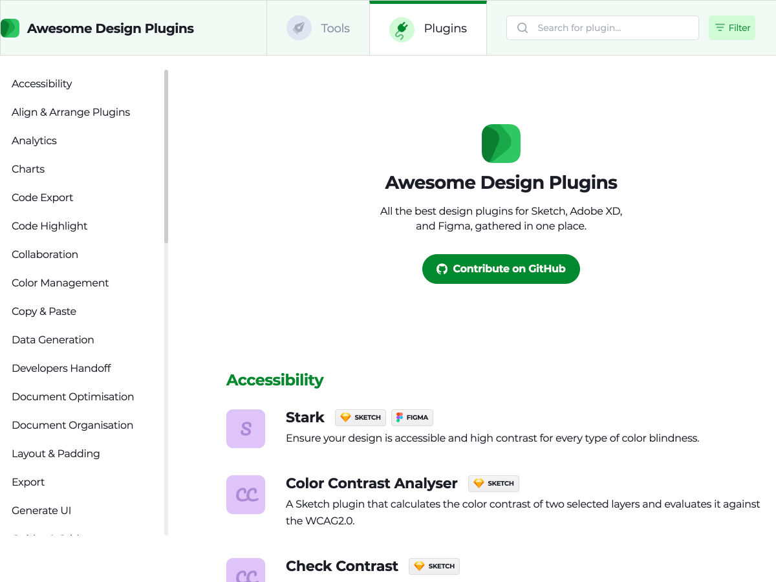Switch to the Tools tab
Screen dimensions: 776x582
click(318, 28)
